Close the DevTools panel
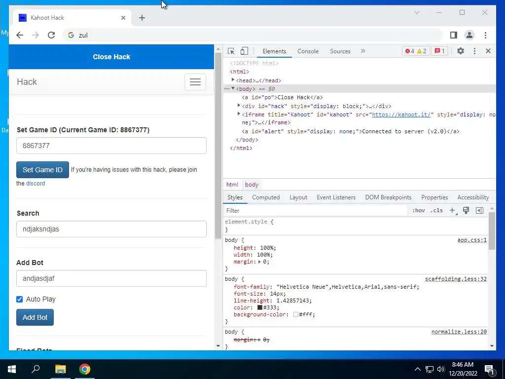 (488, 51)
